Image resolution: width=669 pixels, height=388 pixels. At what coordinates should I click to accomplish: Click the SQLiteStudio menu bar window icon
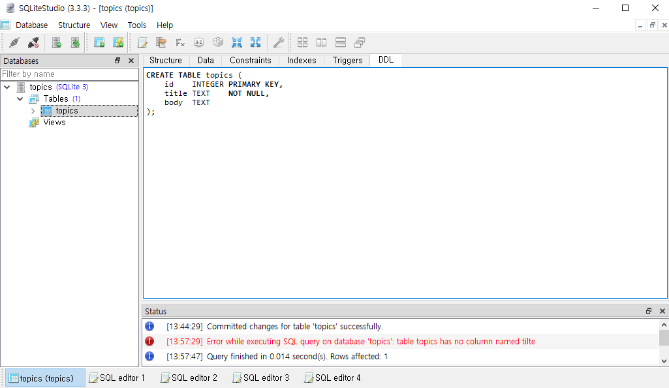5,25
